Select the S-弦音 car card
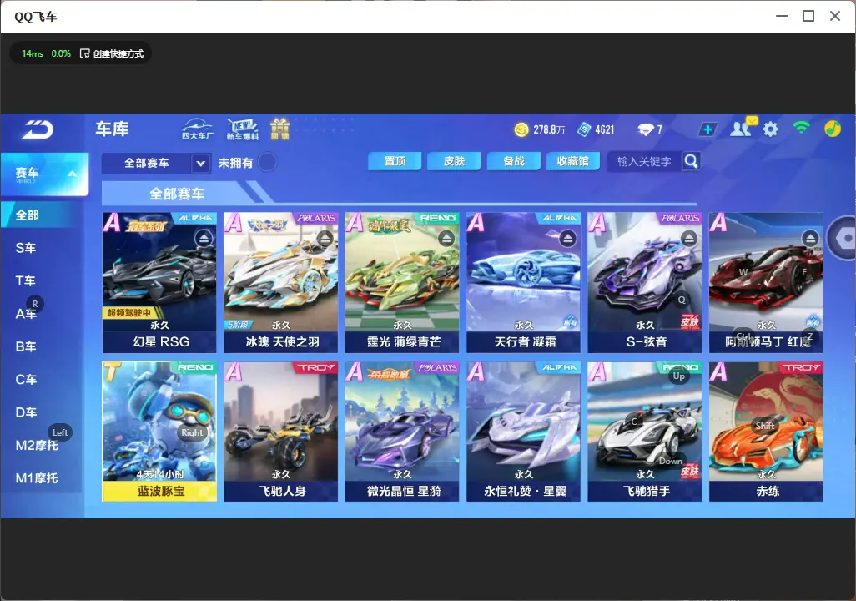Viewport: 856px width, 601px height. [645, 282]
